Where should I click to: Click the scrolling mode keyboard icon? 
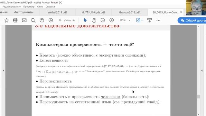149,20
